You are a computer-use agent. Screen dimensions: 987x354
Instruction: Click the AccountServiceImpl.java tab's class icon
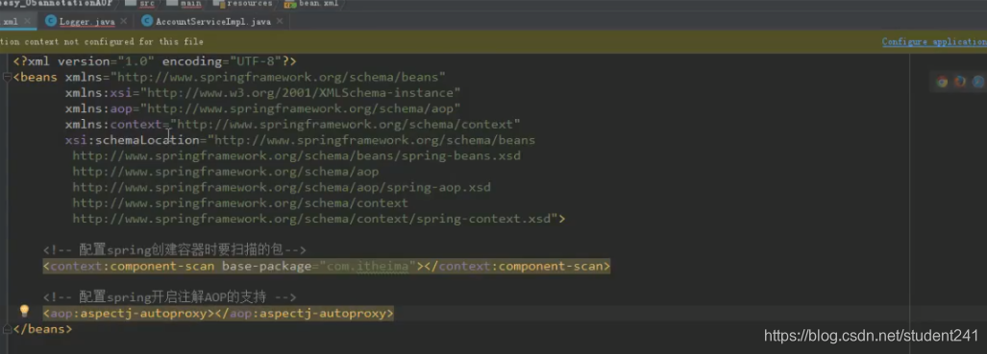pos(147,21)
